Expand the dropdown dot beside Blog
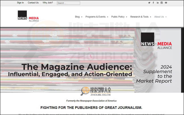Image resolution: width=184 pixels, height=115 pixels. tap(82, 17)
